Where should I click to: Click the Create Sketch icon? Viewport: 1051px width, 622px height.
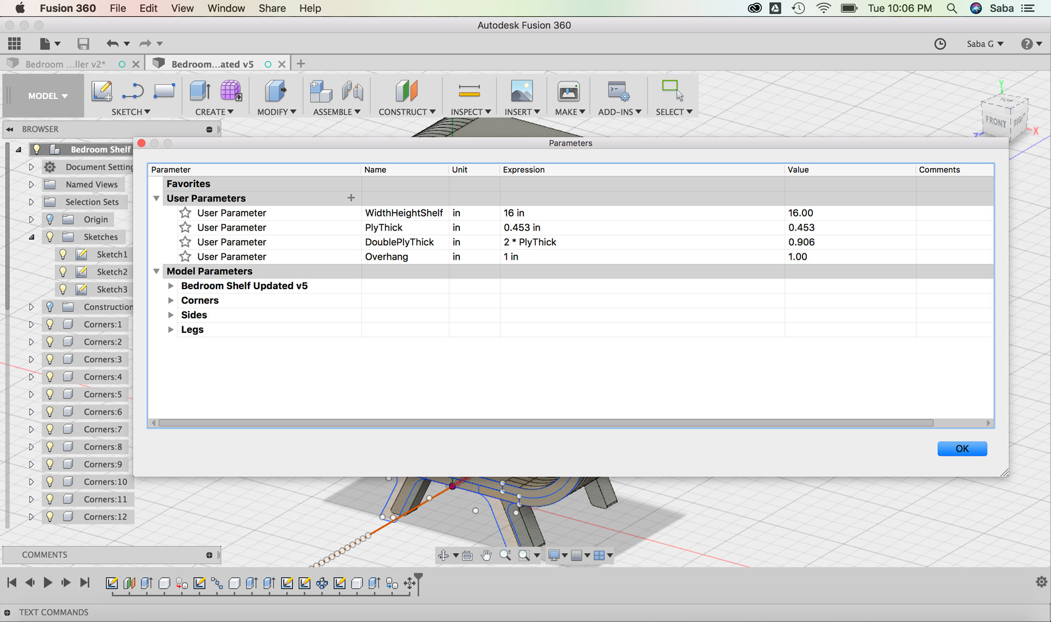click(102, 91)
